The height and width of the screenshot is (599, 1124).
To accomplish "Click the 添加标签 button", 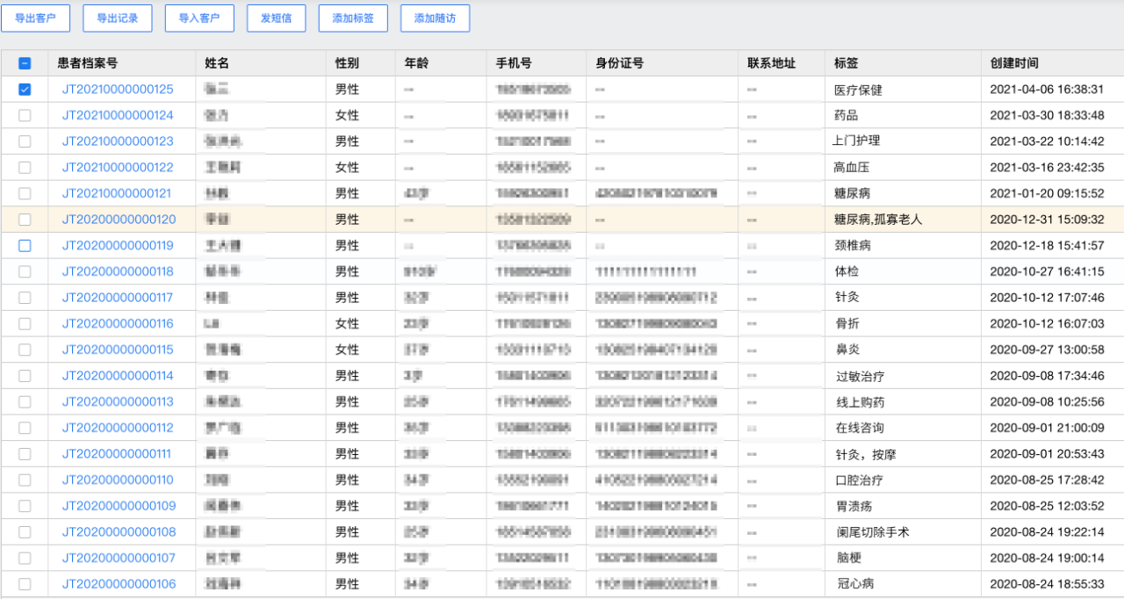I will 353,18.
